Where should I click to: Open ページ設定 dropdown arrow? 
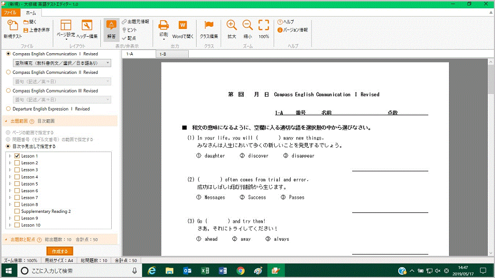click(x=66, y=39)
